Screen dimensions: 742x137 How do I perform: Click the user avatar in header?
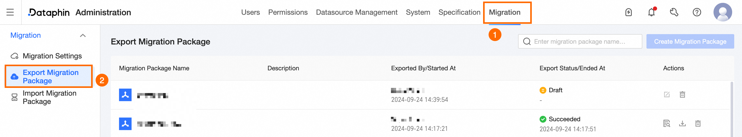click(722, 12)
